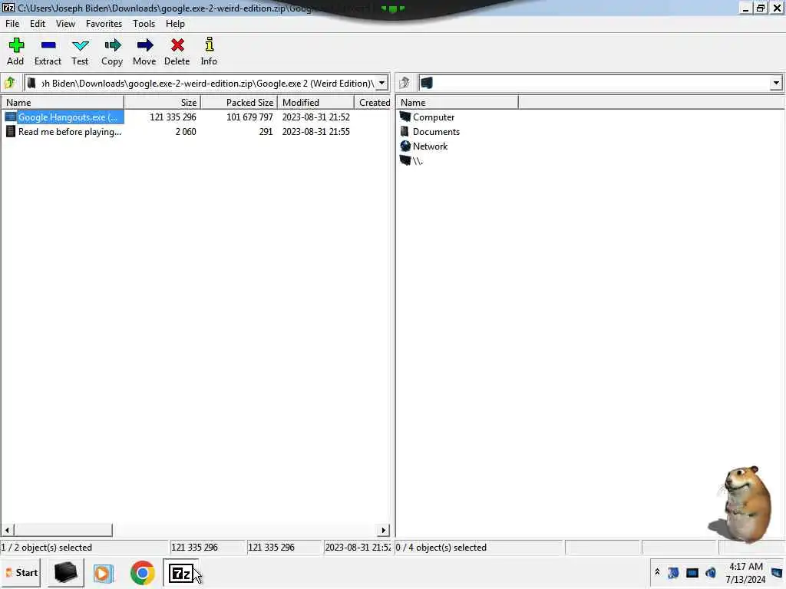
Task: Click size value 2 060
Action: click(186, 132)
